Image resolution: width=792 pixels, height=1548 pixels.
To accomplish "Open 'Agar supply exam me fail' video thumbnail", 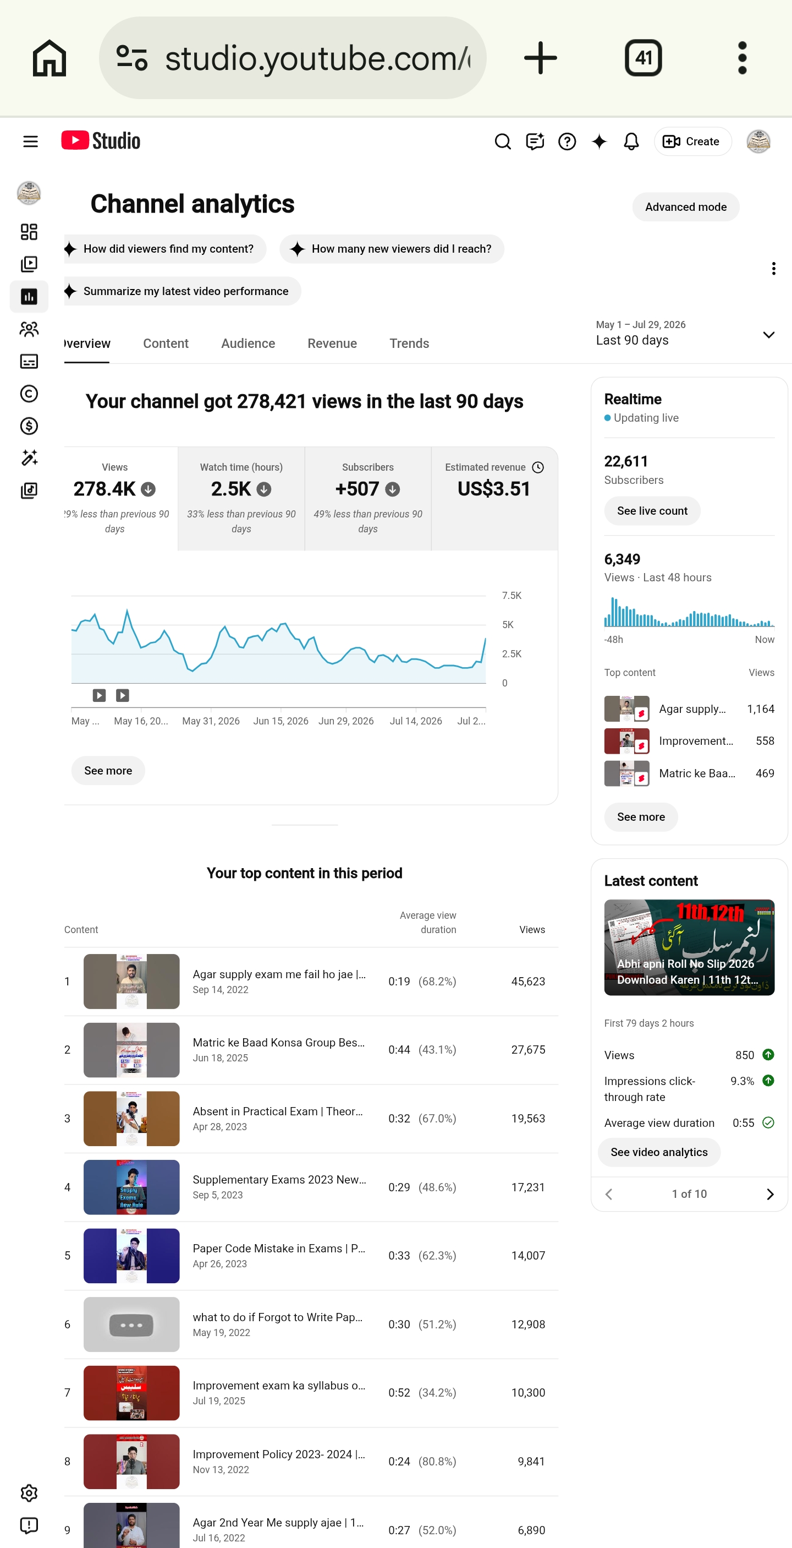I will pyautogui.click(x=131, y=982).
